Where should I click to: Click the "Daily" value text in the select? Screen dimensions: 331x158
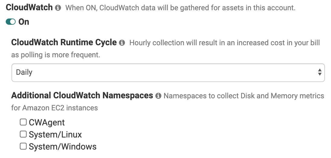(24, 72)
